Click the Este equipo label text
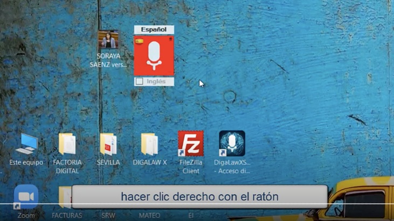Screen dimensions: 394x221 click(x=26, y=162)
